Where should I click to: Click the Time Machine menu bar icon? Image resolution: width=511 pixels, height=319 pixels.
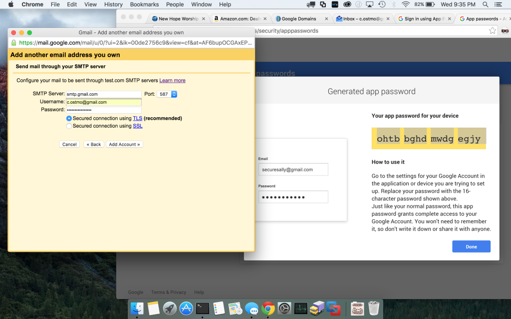pos(382,4)
